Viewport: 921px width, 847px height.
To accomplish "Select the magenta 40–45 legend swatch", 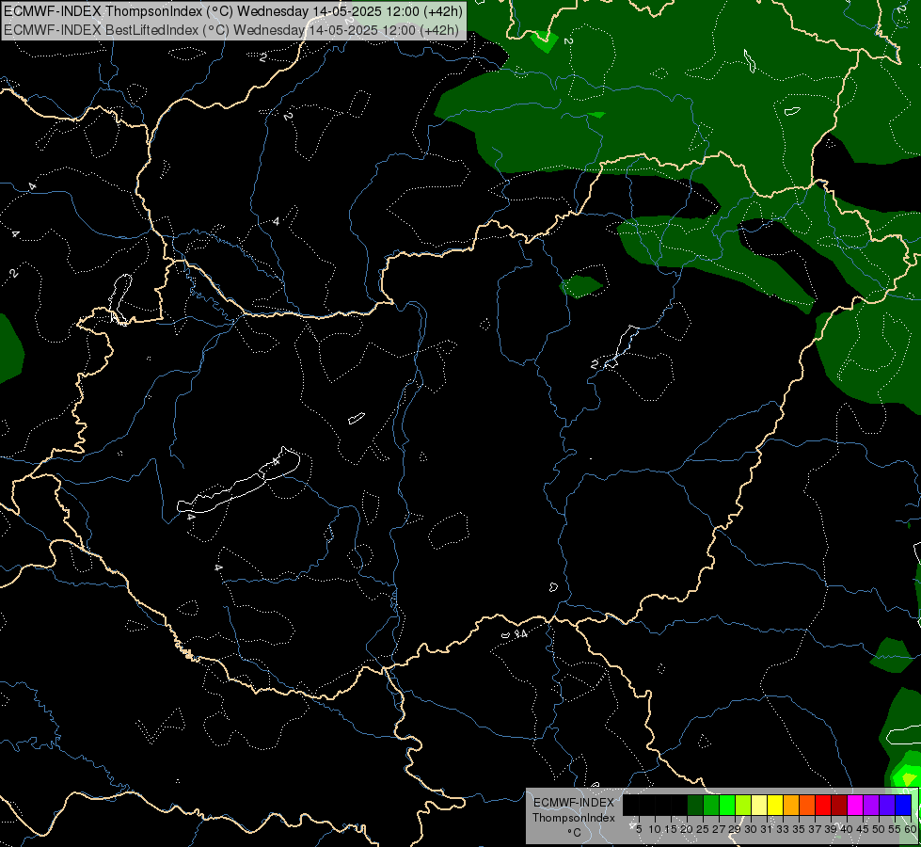I will (855, 805).
